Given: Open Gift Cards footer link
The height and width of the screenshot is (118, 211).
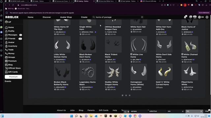Looking at the screenshot, I should coord(104,110).
